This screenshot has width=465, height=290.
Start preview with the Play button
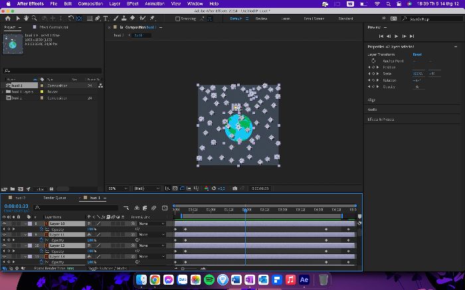(x=397, y=36)
